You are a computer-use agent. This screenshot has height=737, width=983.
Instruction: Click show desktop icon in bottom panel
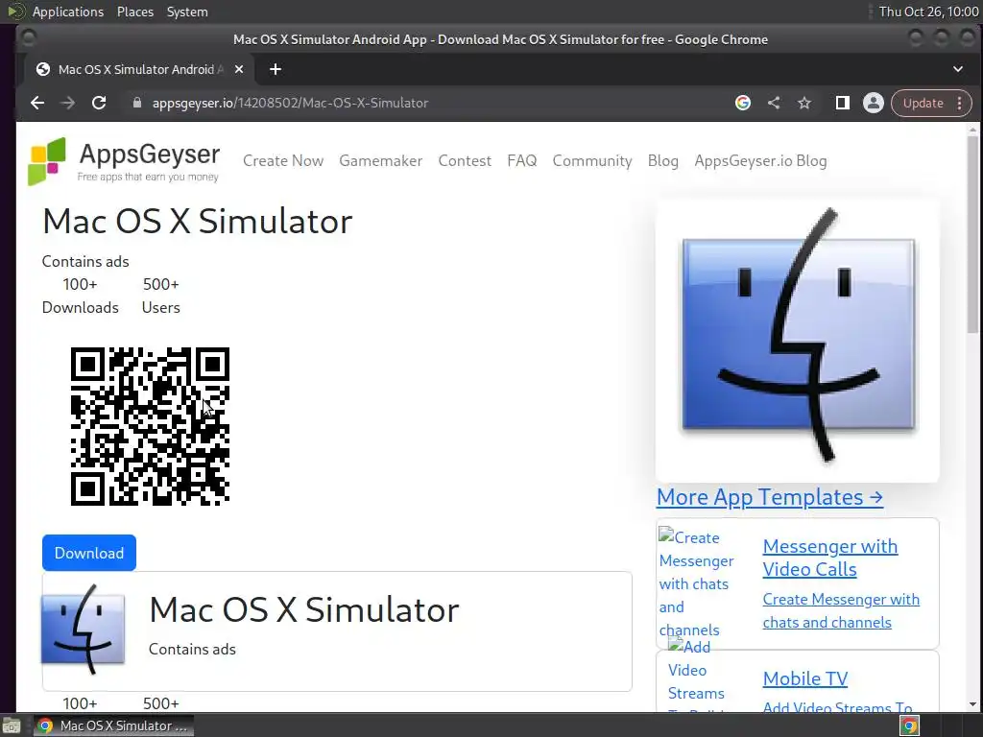[12, 725]
